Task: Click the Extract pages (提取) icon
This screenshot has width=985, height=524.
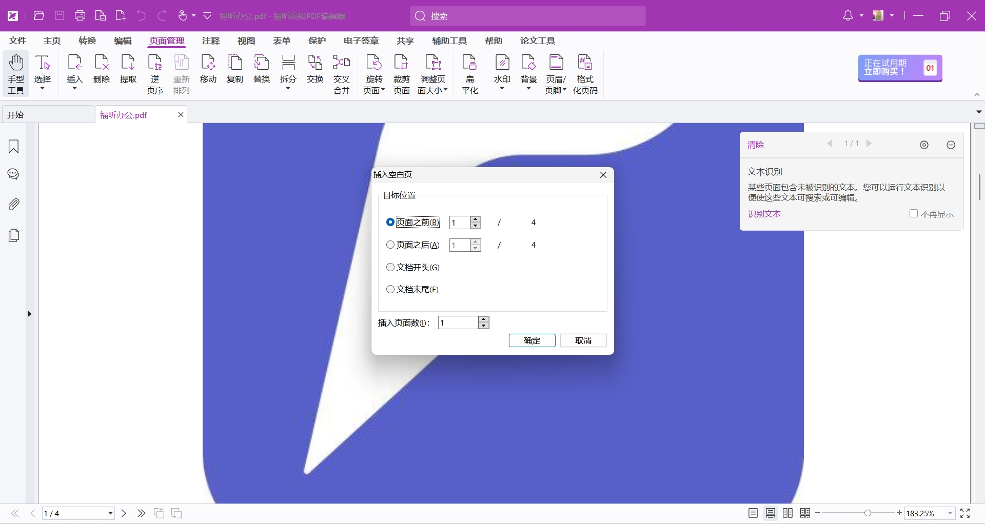Action: [x=128, y=69]
